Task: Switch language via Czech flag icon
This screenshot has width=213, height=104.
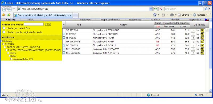Action: pos(207,20)
